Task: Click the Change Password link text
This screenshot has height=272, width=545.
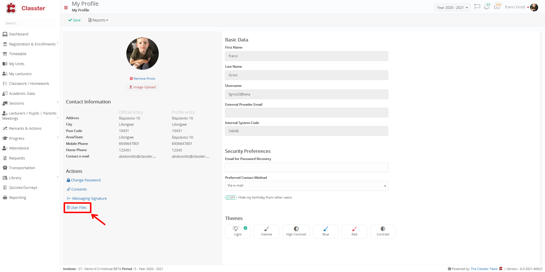Action: pos(86,180)
